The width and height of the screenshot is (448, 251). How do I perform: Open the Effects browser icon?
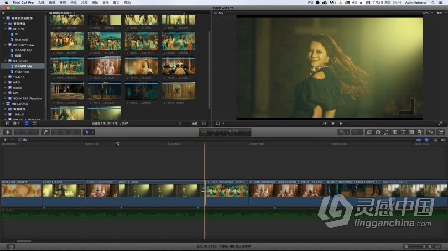[369, 132]
